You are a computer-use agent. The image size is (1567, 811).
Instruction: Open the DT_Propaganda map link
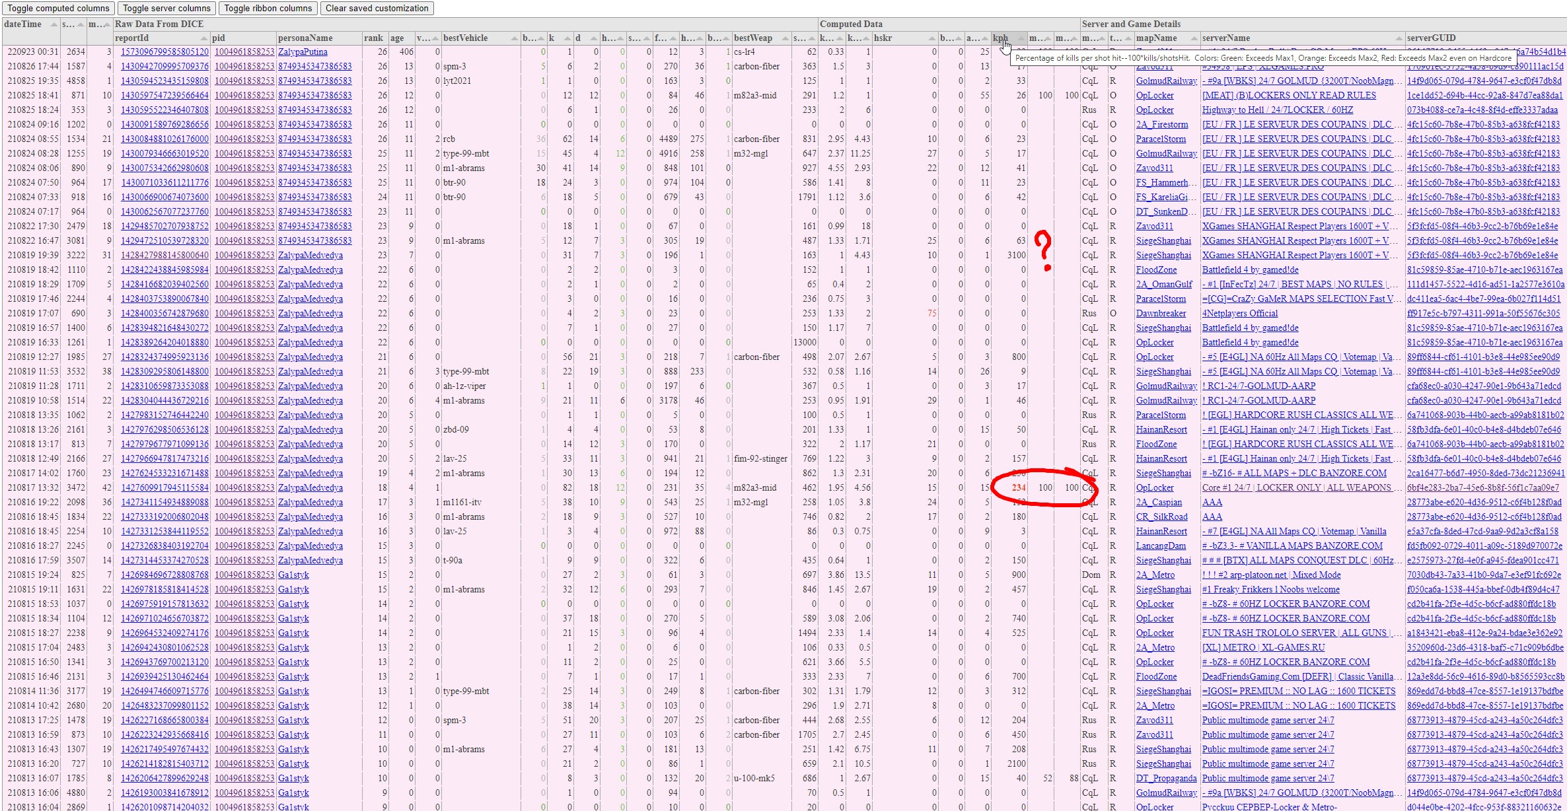click(1166, 779)
